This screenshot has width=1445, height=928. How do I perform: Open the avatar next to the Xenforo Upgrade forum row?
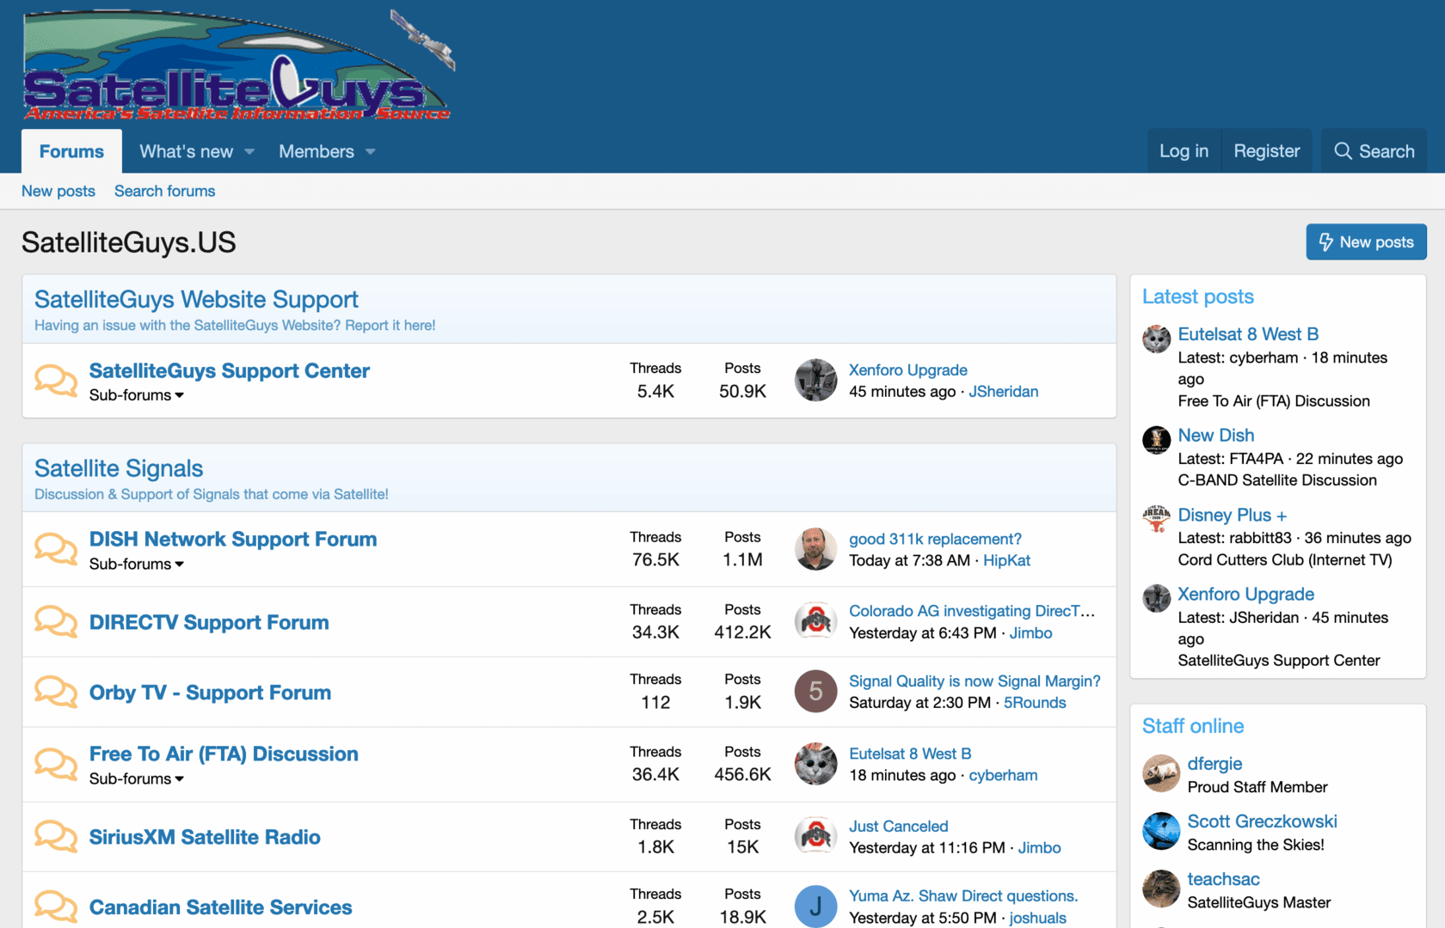pos(815,380)
